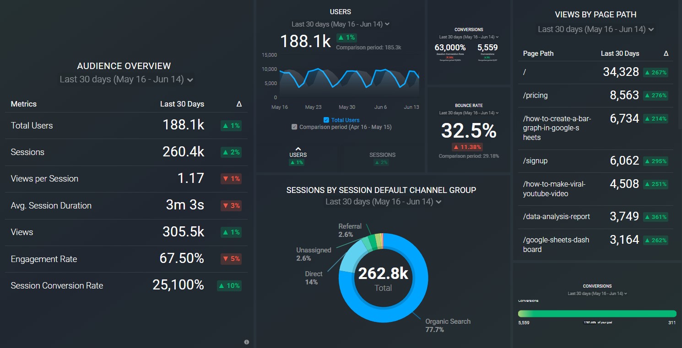682x348 pixels.
Task: Click the green 10% badge for Session Conversion Rate
Action: 229,286
